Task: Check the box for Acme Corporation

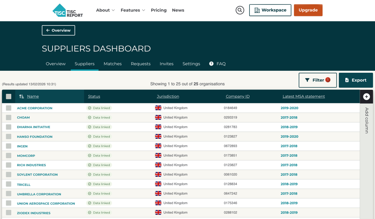Action: point(9,108)
